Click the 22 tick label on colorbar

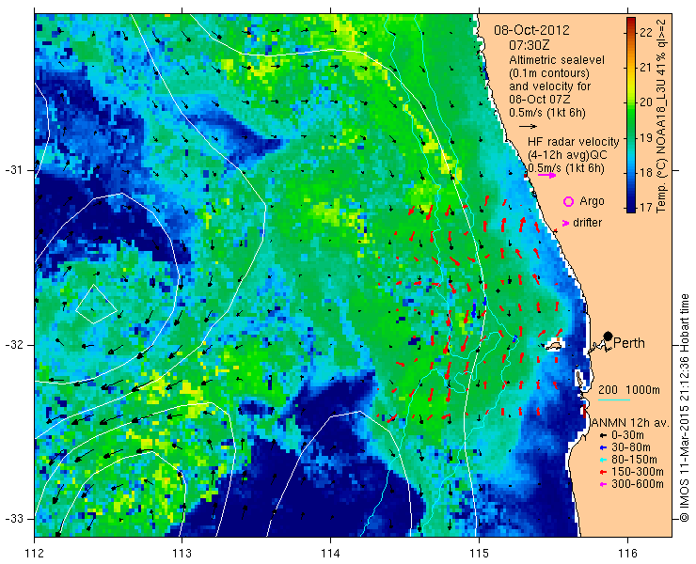point(646,32)
